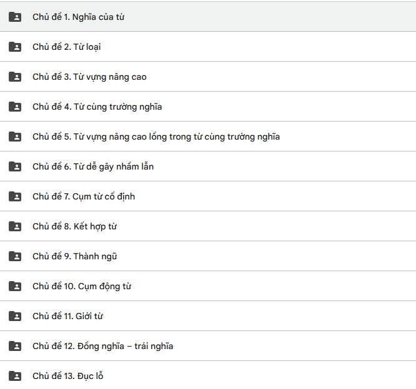Image resolution: width=416 pixels, height=389 pixels.
Task: Open Chủ đề 12. Đồng nghĩa – trái nghĩa
Action: point(102,346)
